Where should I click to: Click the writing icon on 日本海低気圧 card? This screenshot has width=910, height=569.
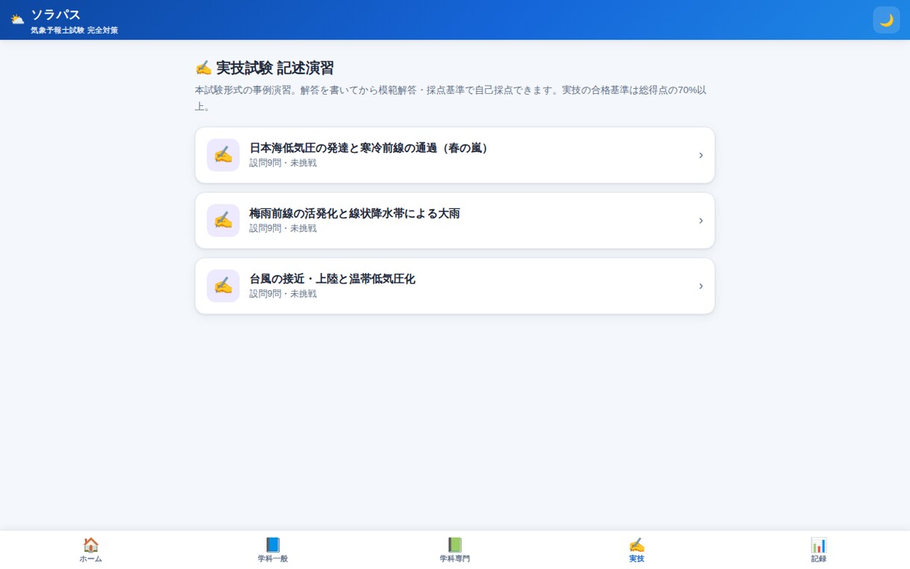pos(223,155)
